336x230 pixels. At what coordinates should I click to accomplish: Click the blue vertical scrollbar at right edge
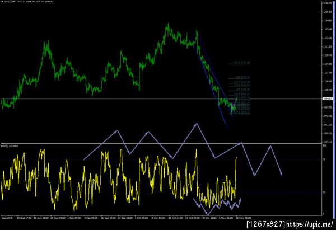point(334,110)
